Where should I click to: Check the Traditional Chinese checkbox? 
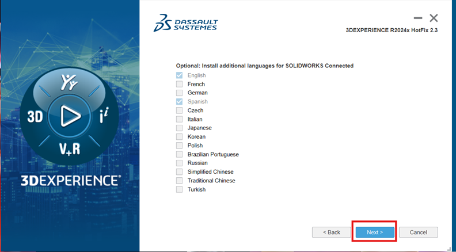(180, 181)
